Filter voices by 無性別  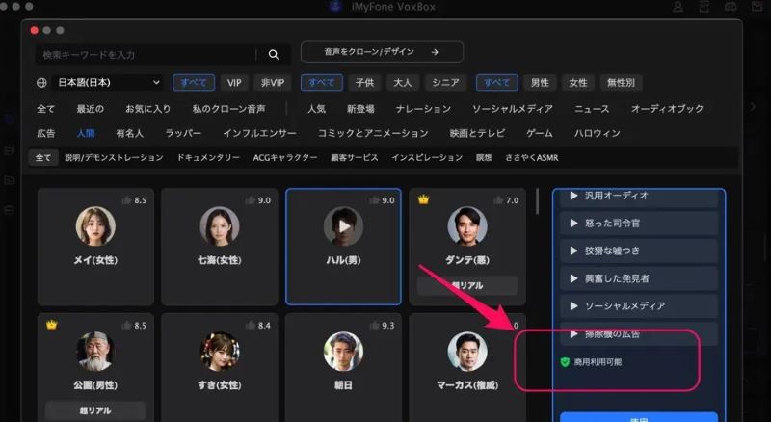(621, 83)
